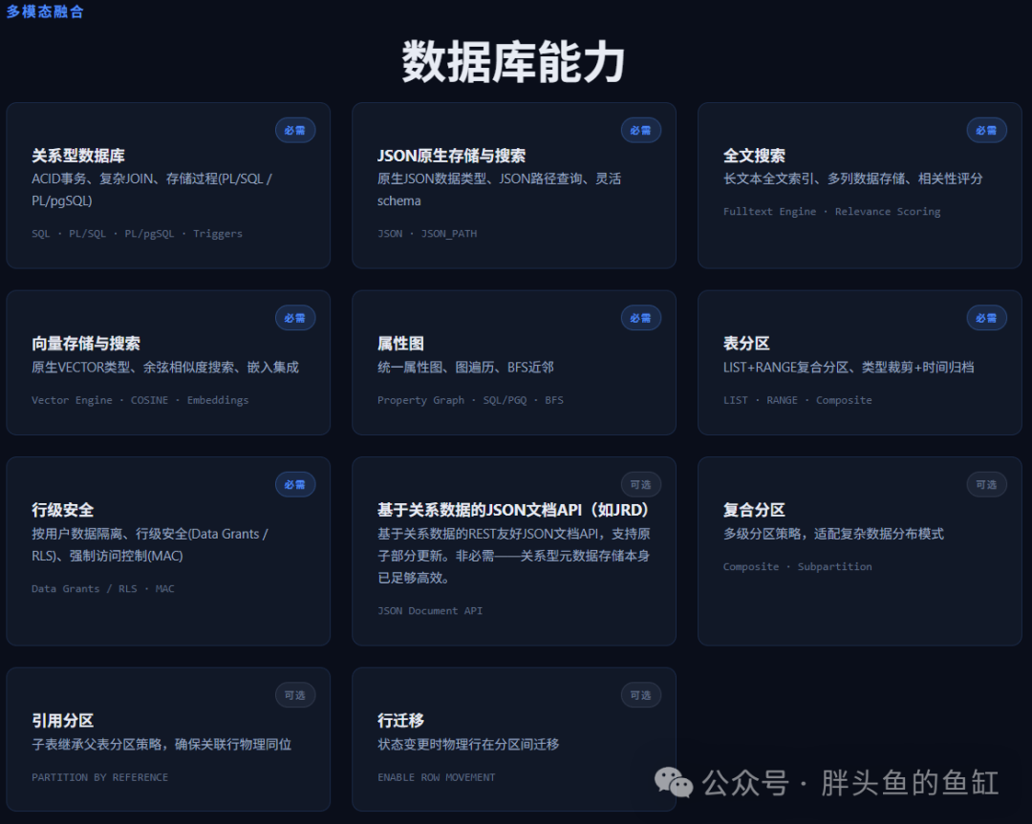This screenshot has width=1032, height=824.
Task: Select the 属性图 card title
Action: click(x=400, y=344)
